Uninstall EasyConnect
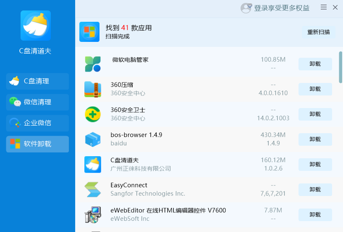 coord(315,189)
